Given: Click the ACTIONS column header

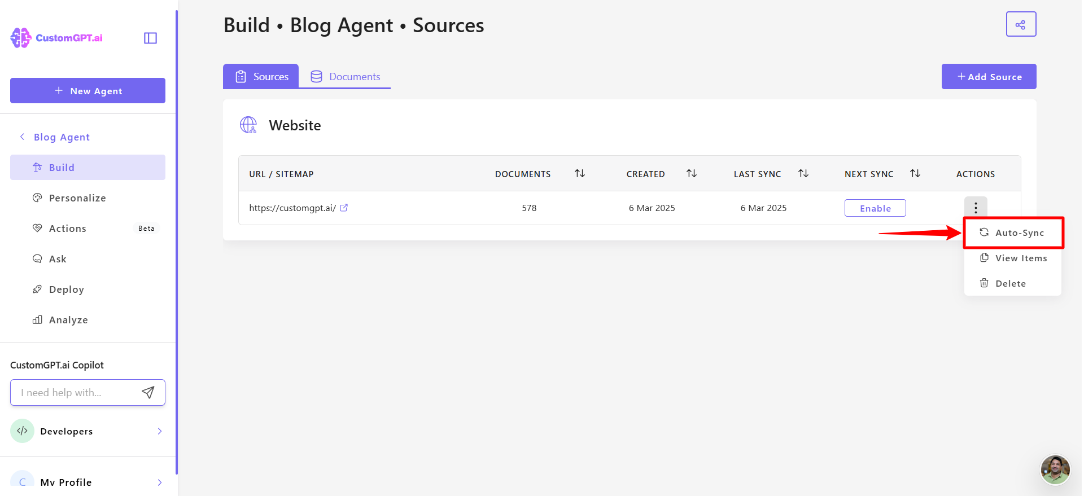Looking at the screenshot, I should click(975, 174).
